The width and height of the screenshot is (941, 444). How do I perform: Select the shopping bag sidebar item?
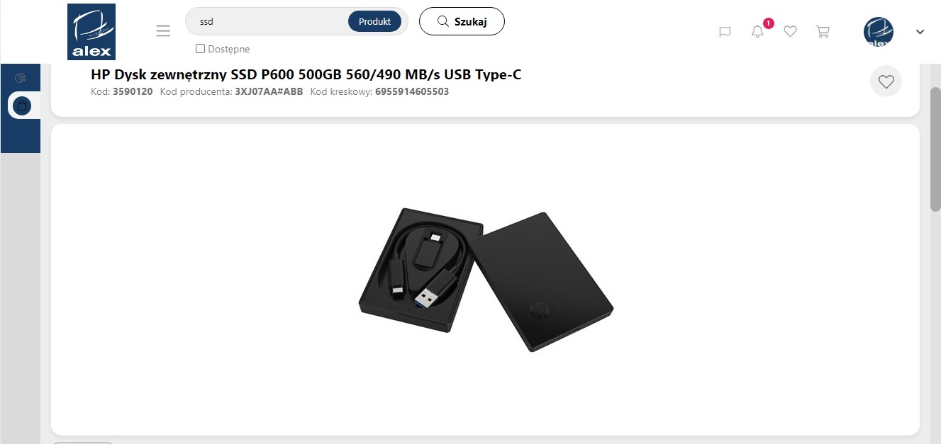coord(22,106)
